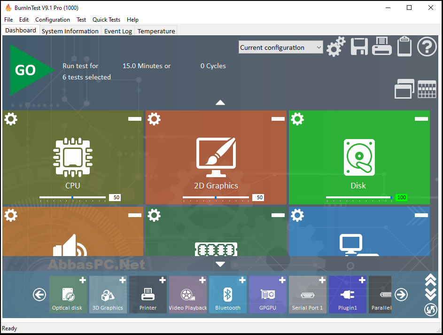Click the Serial Port 1 test tile
Image resolution: width=443 pixels, height=335 pixels.
(307, 294)
